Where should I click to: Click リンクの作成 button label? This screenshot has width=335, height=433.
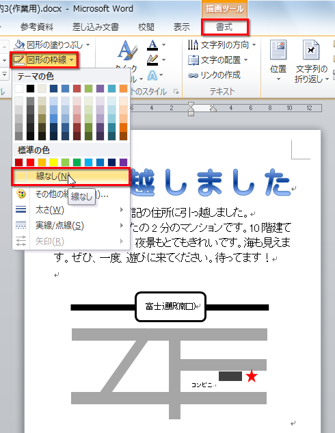point(220,75)
